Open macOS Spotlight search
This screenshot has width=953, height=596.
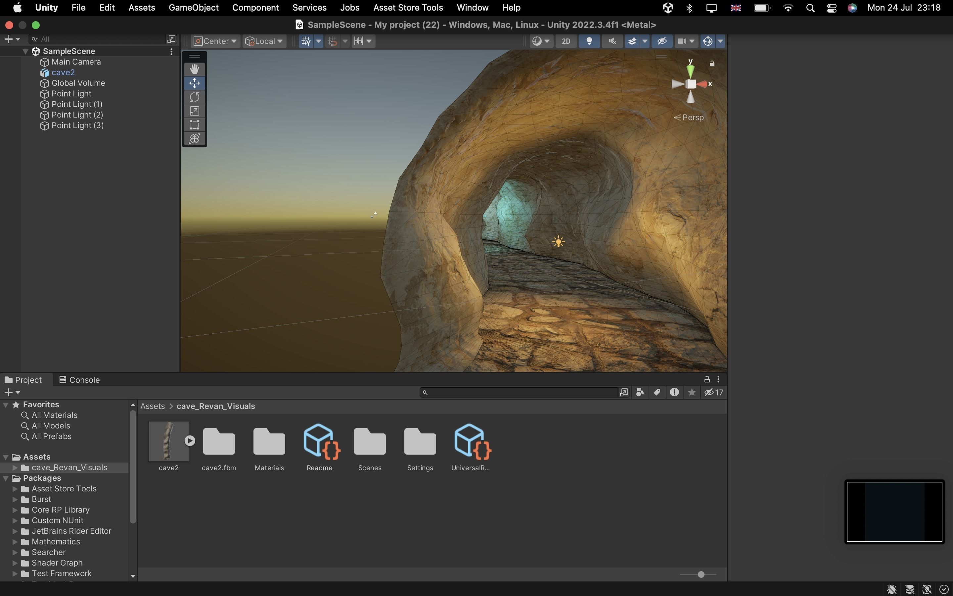[810, 8]
